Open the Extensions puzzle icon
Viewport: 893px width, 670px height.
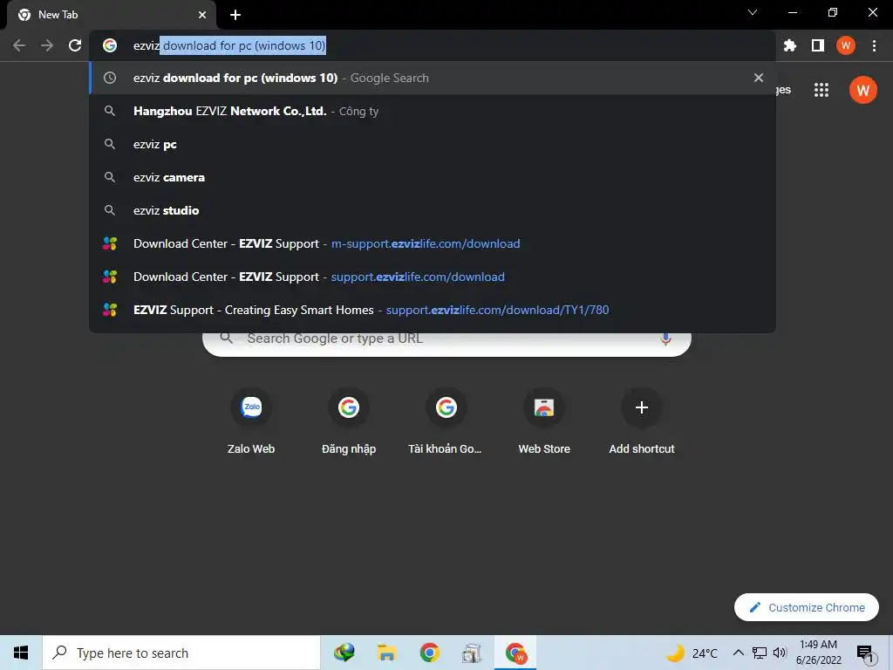(x=790, y=45)
